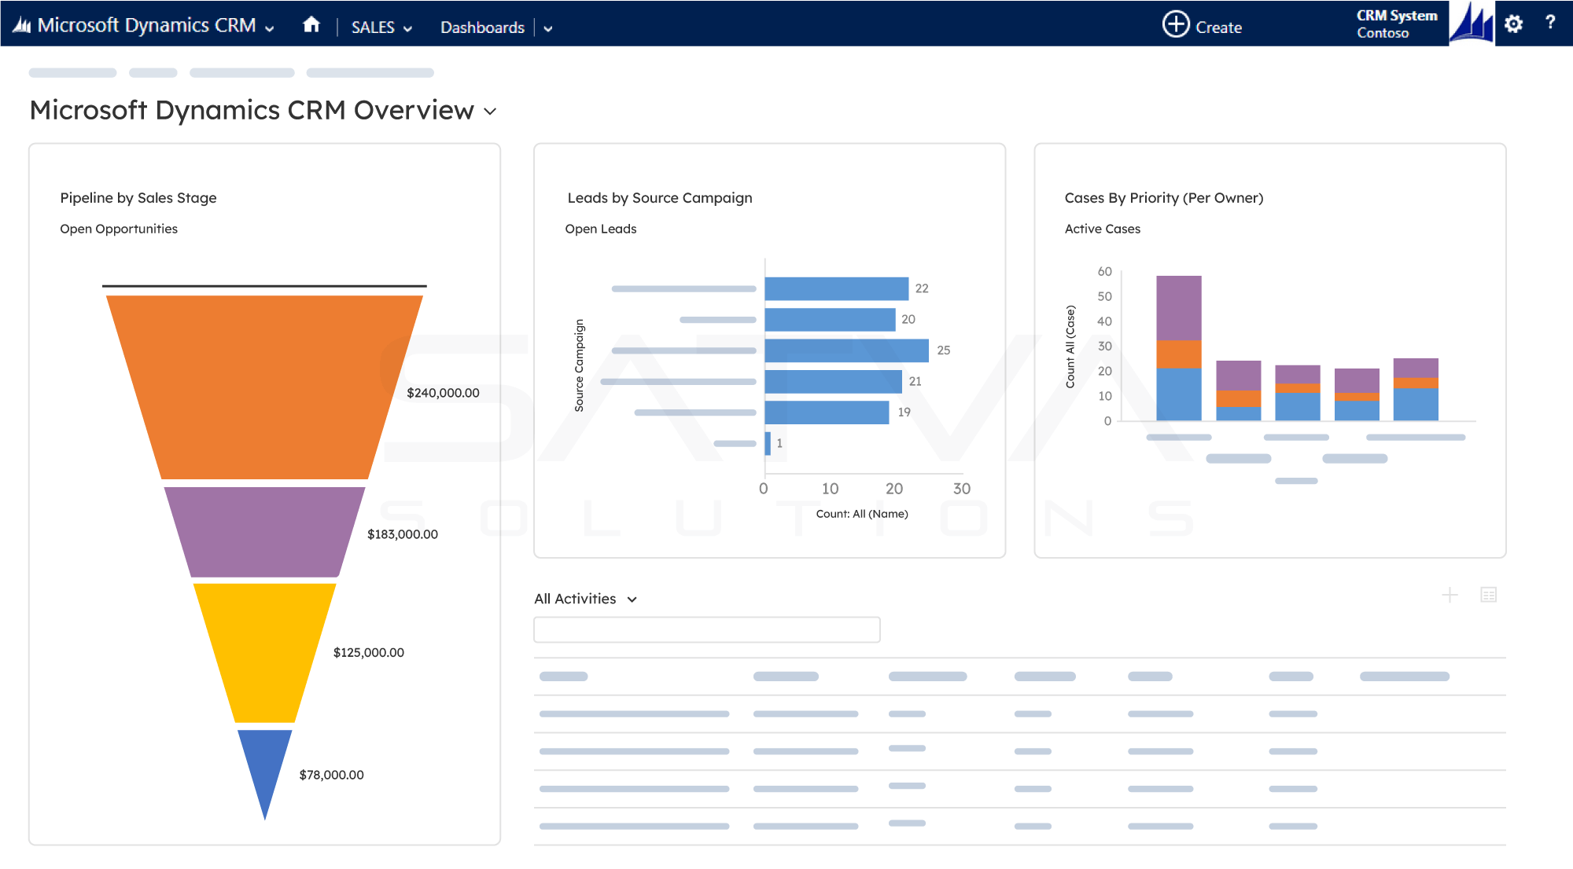Click the $240,000.00 value label
1573x869 pixels.
pyautogui.click(x=443, y=393)
